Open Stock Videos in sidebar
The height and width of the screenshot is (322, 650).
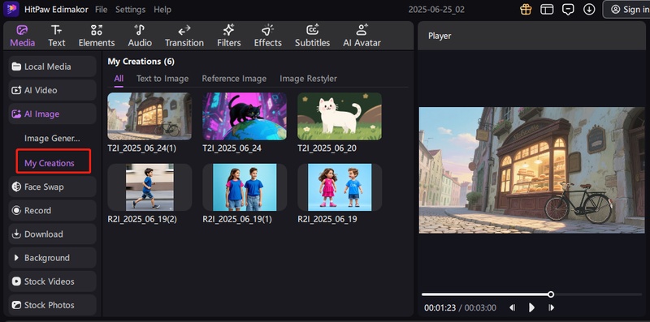tap(52, 281)
